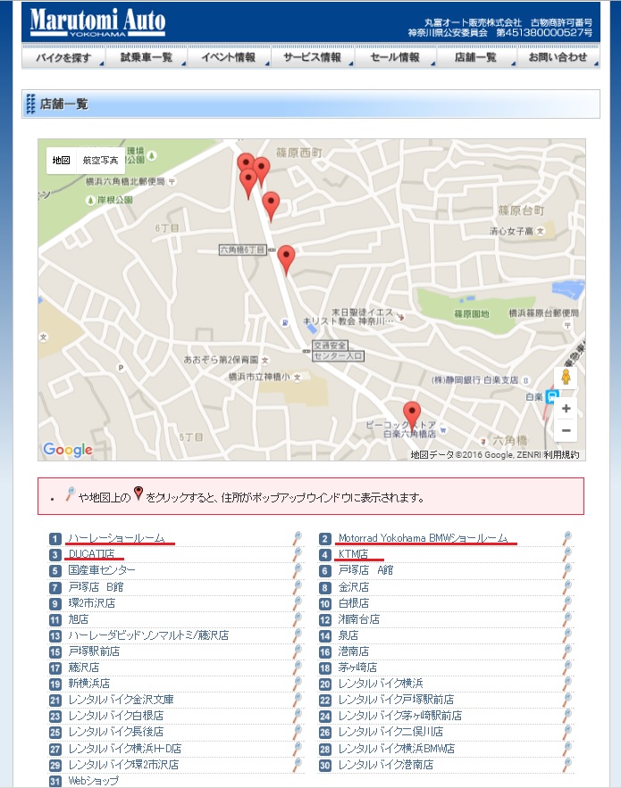Open the 店舗一覧 menu tab
621x788 pixels.
pos(476,57)
